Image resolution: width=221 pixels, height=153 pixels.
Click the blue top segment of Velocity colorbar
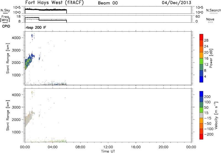(x=201, y=94)
